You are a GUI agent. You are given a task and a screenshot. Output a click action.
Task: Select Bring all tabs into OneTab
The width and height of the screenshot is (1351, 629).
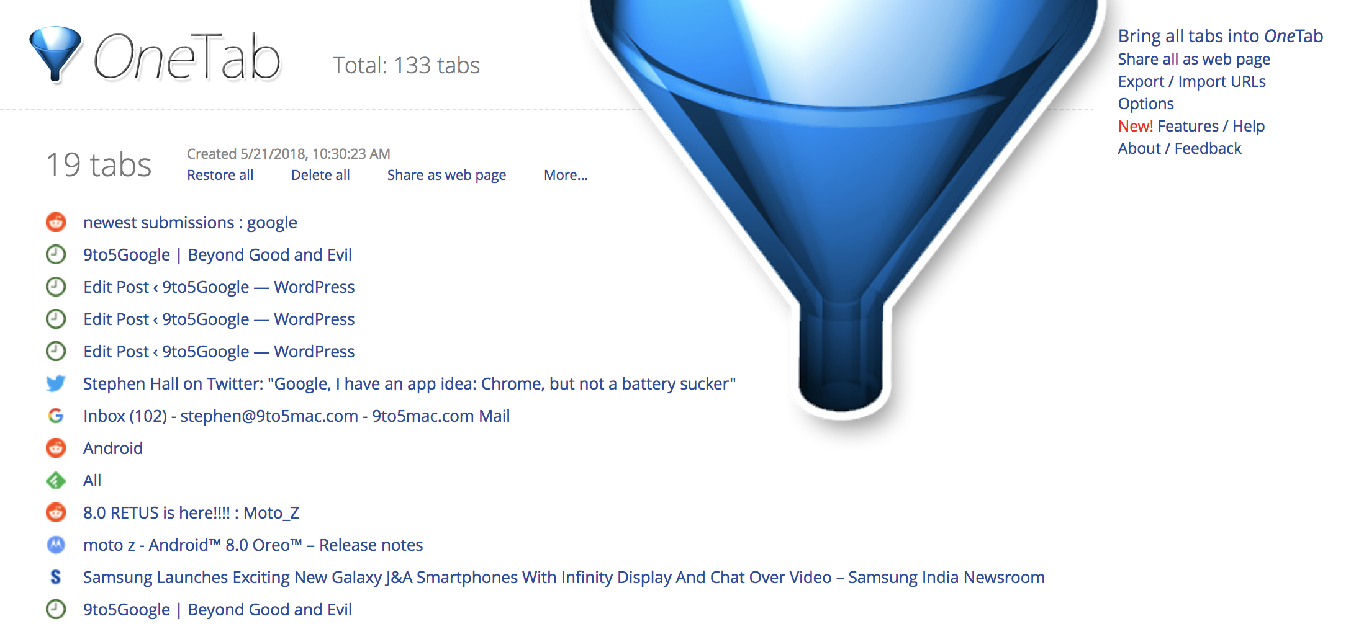click(1220, 36)
